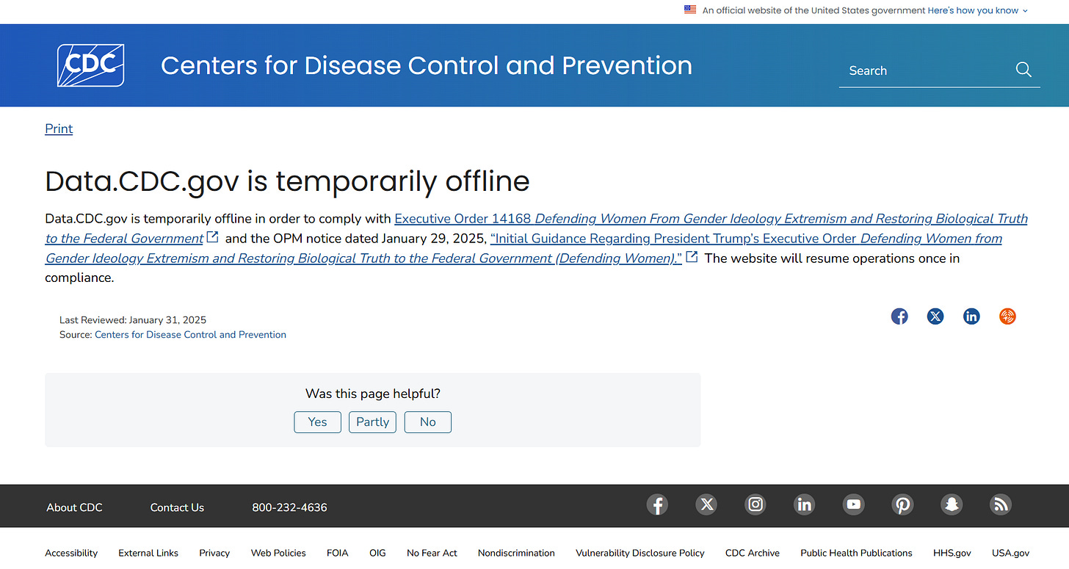Open OIG footer link
1069x569 pixels.
tap(377, 553)
